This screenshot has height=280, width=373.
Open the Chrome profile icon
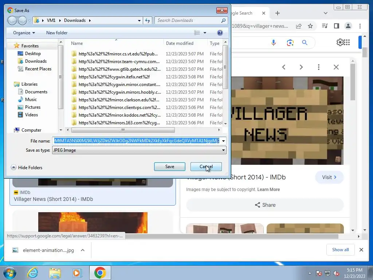point(348,26)
